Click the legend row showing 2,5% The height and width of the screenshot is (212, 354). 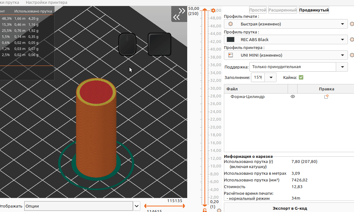click(x=27, y=55)
